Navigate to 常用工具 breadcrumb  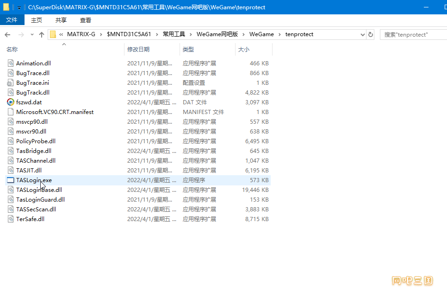174,34
